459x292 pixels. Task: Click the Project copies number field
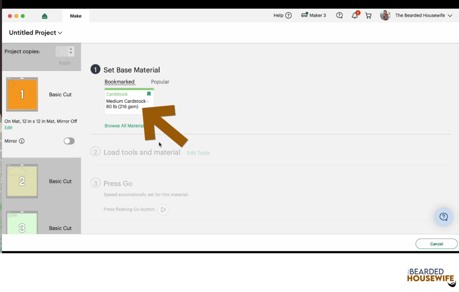coord(62,51)
